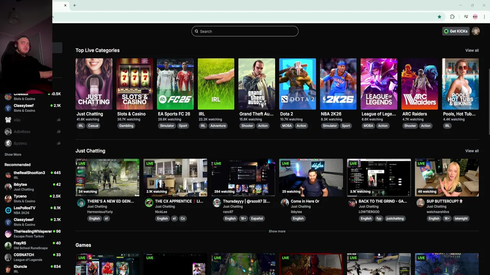Image resolution: width=490 pixels, height=275 pixels.
Task: Select the xQc avatar in sidebar
Action: click(x=8, y=120)
